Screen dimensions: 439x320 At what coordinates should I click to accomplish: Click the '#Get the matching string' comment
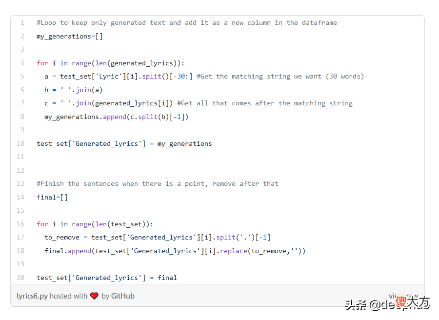pos(280,77)
